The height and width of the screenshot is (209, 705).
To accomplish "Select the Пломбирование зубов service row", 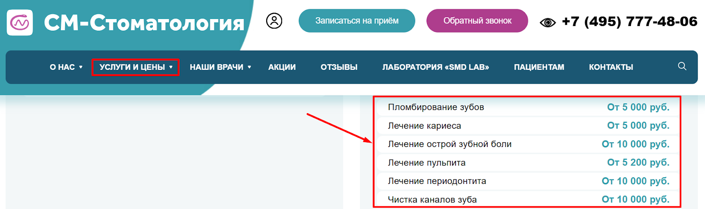I will point(436,107).
